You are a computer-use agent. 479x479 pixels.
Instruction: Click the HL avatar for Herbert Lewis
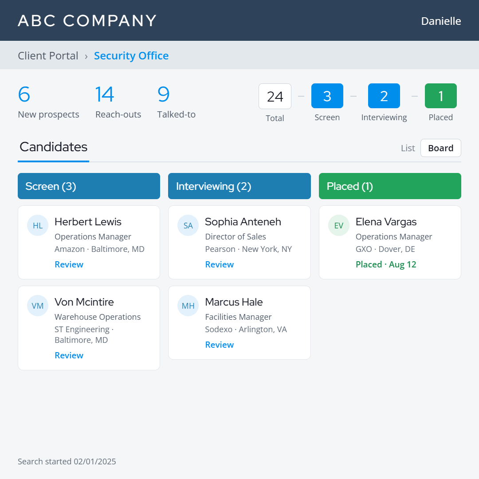click(x=38, y=225)
